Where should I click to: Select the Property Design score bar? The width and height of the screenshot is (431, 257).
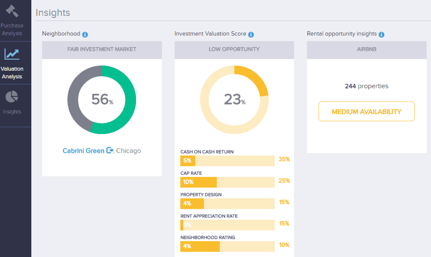227,203
